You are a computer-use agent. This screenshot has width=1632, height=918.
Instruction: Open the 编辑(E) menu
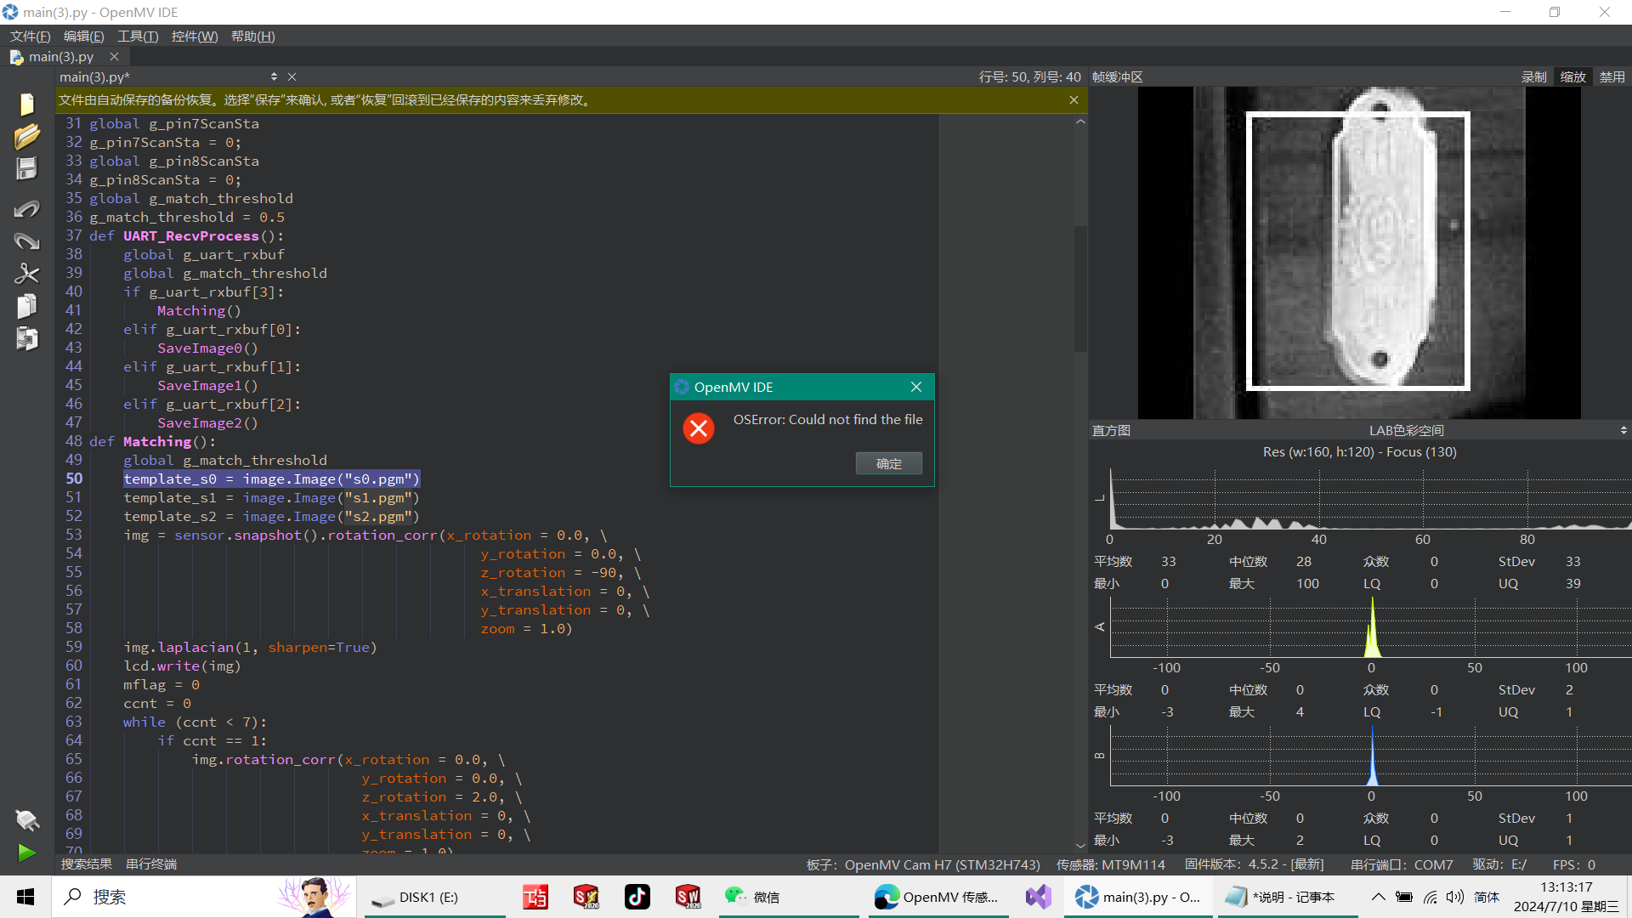(x=83, y=37)
